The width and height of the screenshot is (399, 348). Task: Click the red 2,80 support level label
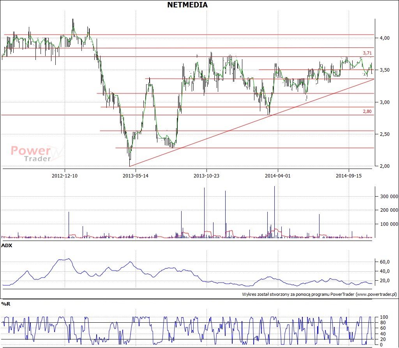[367, 111]
